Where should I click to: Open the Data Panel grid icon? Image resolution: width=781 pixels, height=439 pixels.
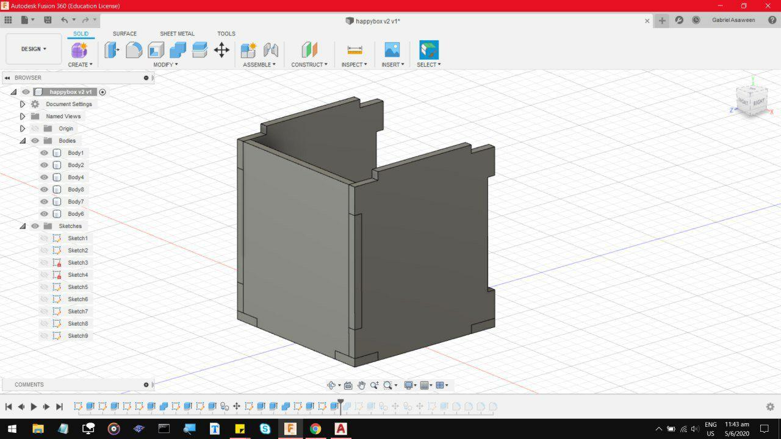(x=8, y=20)
